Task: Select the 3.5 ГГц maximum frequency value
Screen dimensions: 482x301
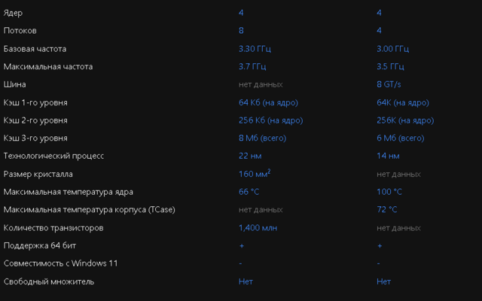Action: tap(390, 67)
